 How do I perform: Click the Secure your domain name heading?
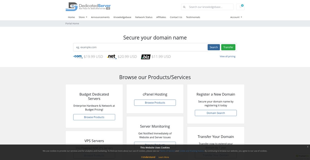pos(155,37)
